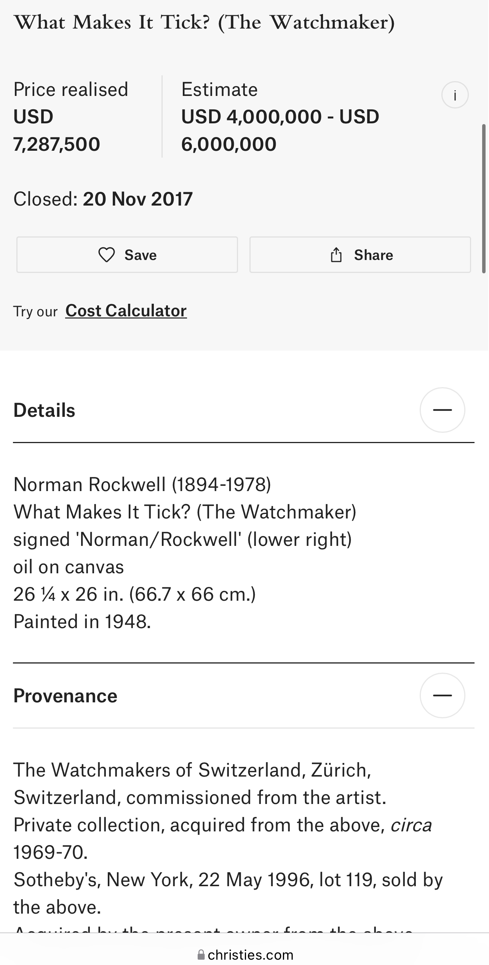Viewport: 489px width, 965px height.
Task: Click the 'Painted in 1948.' line
Action: (82, 622)
